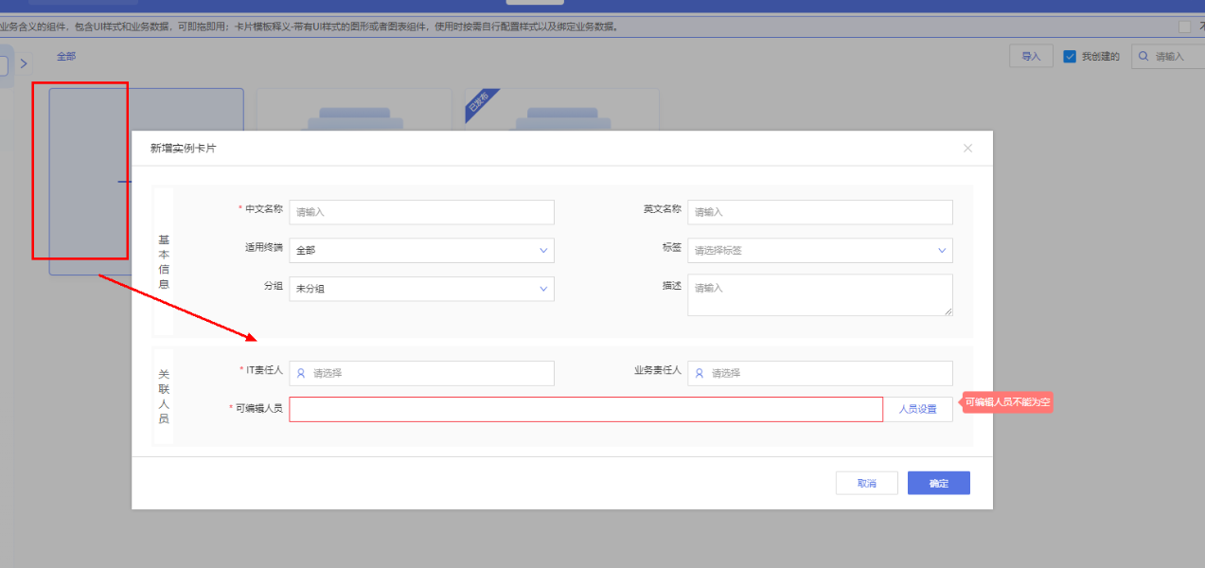Open the 分组 dropdown showing 未分组
Screen dimensions: 1205x568
(x=421, y=288)
